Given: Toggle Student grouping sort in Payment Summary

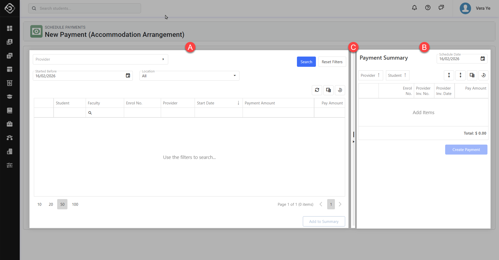Looking at the screenshot, I should (397, 75).
